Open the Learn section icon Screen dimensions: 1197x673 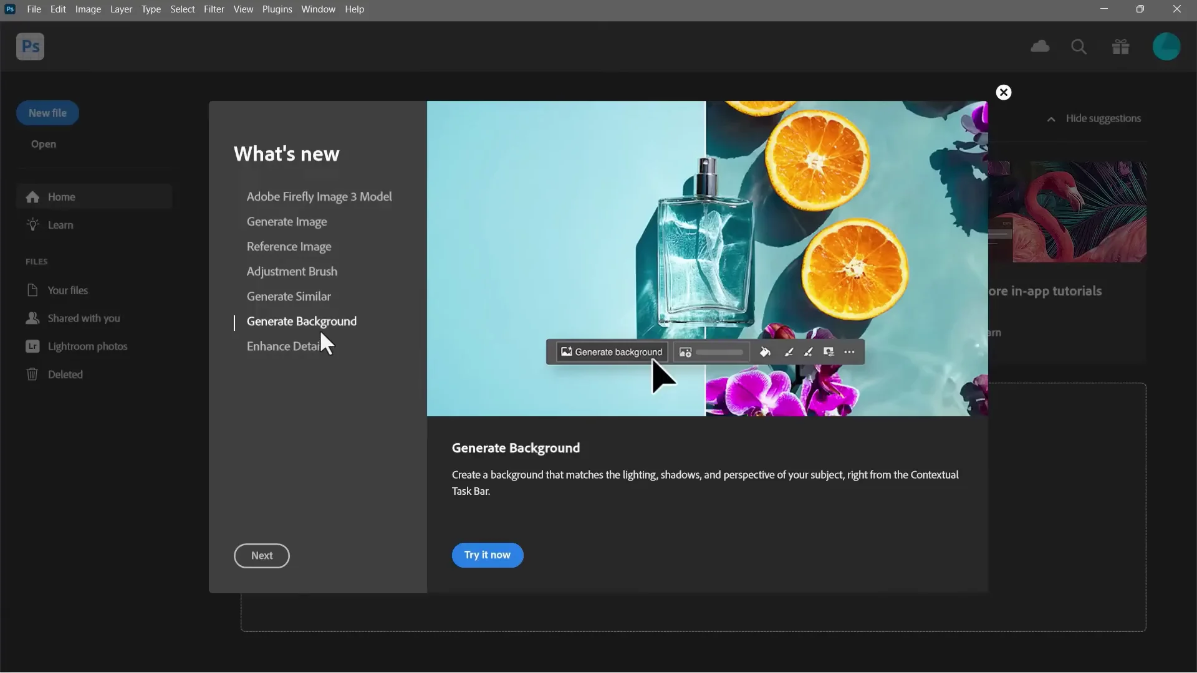(33, 225)
